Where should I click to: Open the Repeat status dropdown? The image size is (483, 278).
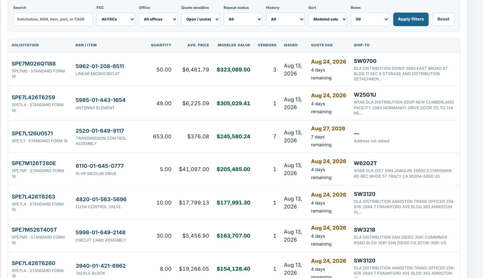pyautogui.click(x=243, y=19)
